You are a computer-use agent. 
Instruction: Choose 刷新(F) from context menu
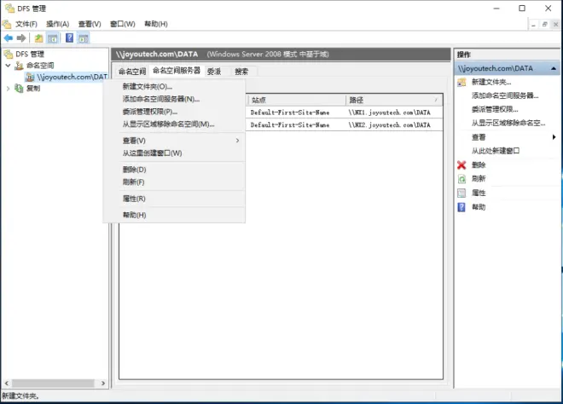pyautogui.click(x=174, y=182)
